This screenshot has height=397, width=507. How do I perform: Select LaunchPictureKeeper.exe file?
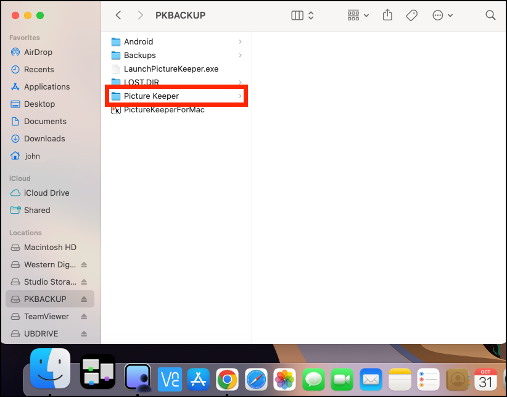click(x=176, y=69)
